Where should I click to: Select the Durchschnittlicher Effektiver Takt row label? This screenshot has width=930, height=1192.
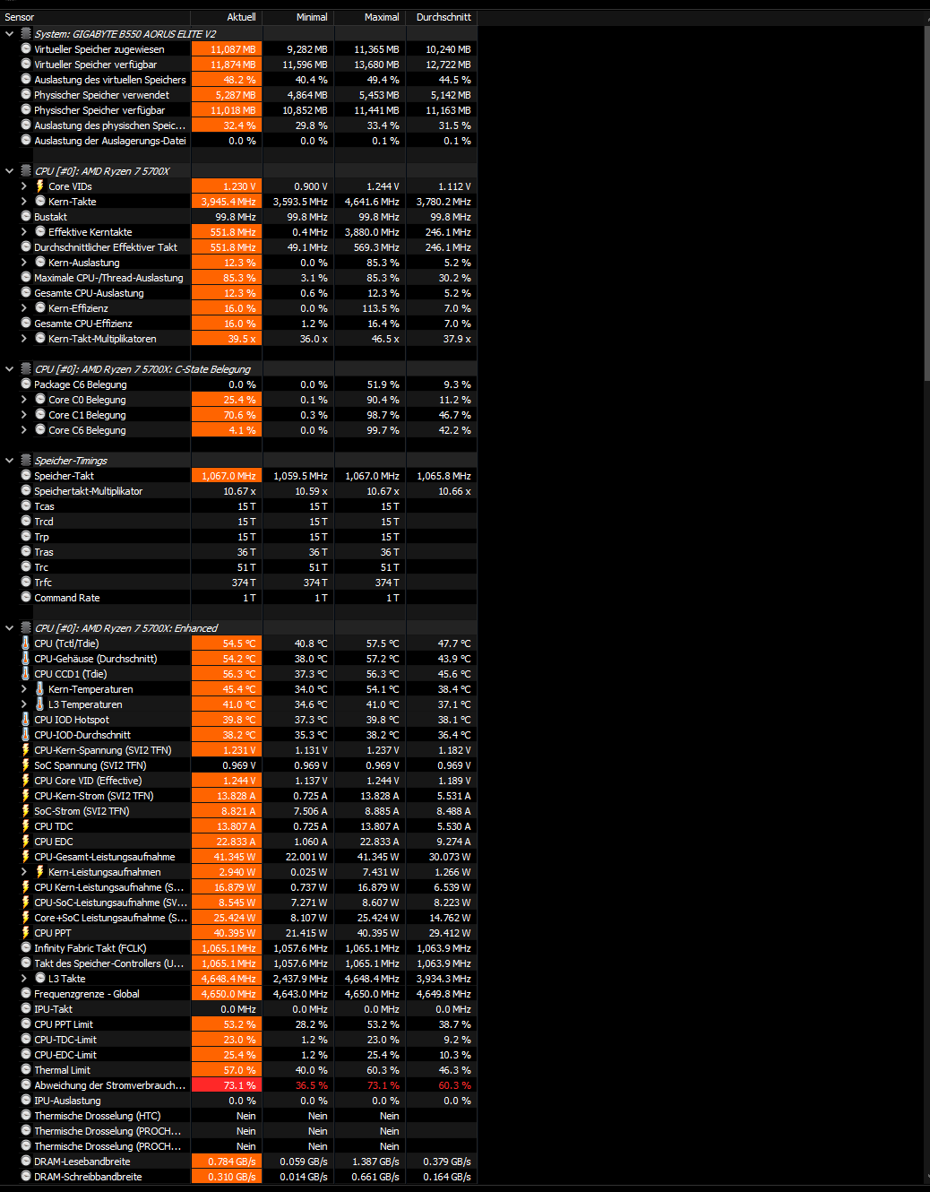click(106, 247)
